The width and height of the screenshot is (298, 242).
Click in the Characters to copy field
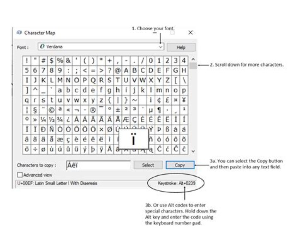(98, 165)
